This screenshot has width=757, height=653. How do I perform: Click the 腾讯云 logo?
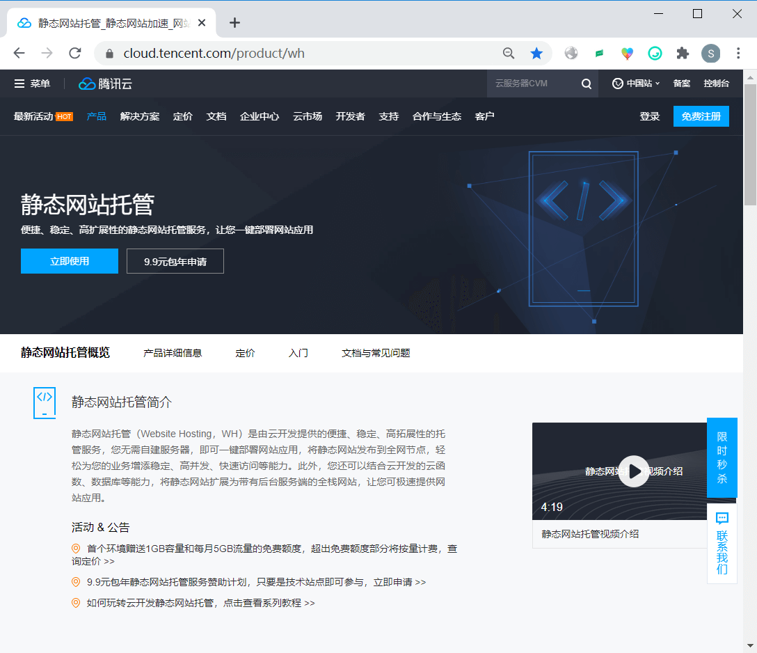tap(105, 84)
